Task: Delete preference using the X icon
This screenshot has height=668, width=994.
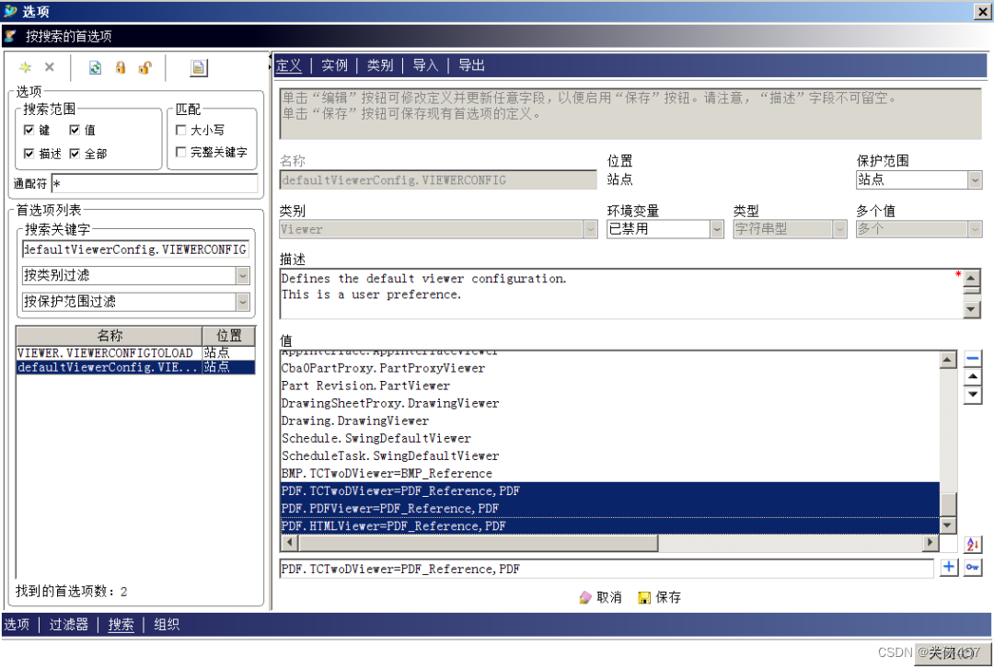Action: coord(48,67)
